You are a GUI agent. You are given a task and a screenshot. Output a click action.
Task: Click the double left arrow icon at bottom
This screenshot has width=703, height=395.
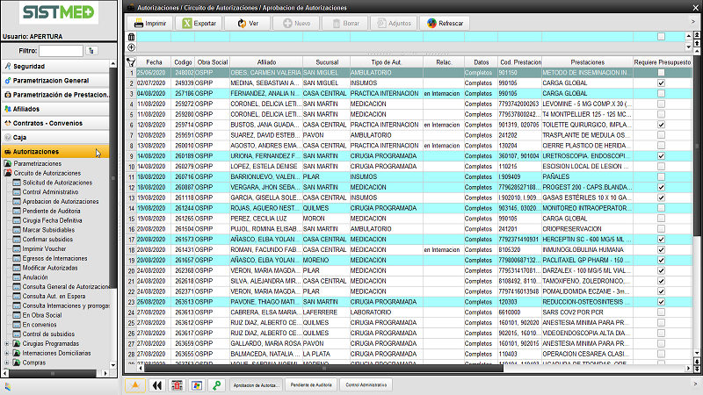point(156,385)
